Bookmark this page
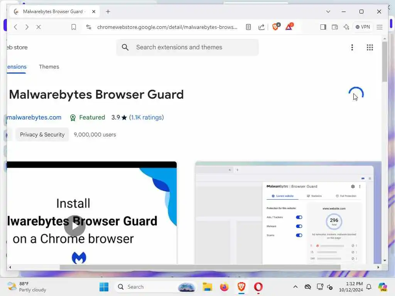 point(74,27)
